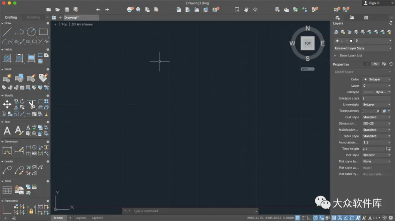395x221 pixels.
Task: Click the Open folder icon
Action: (x=58, y=10)
